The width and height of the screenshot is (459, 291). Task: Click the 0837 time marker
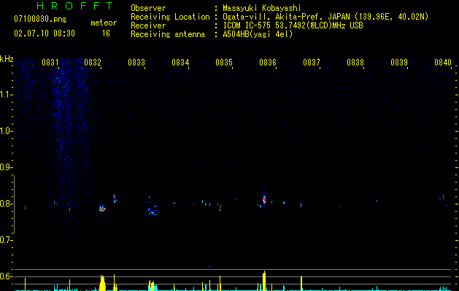[x=312, y=62]
